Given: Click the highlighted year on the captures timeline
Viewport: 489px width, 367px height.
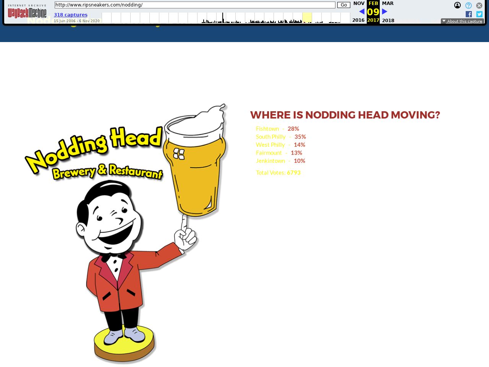Looking at the screenshot, I should tap(307, 18).
